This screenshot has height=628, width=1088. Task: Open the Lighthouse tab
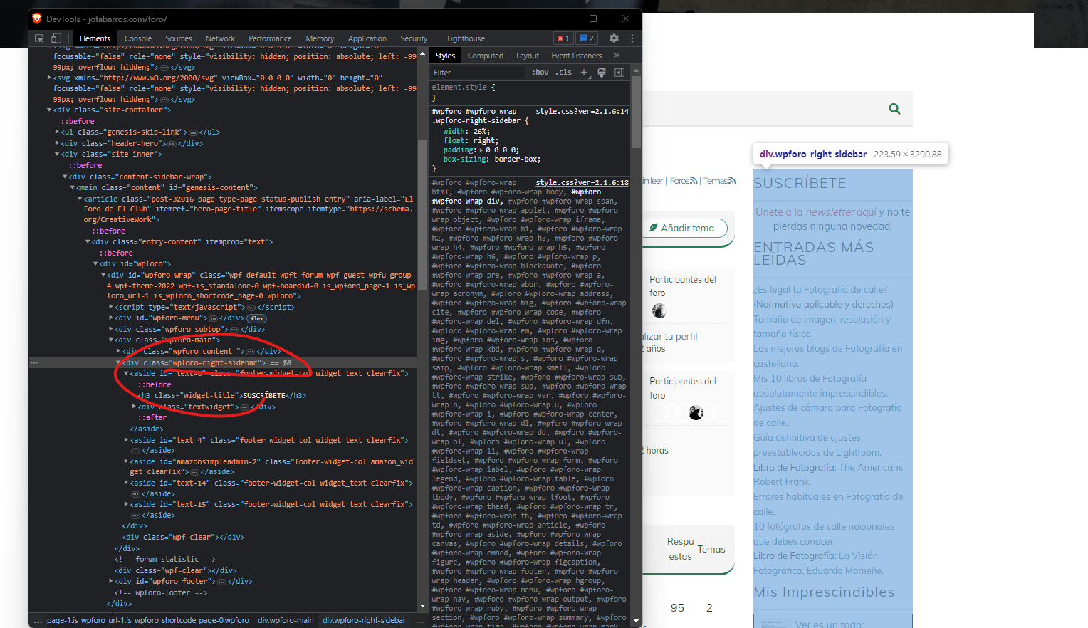pyautogui.click(x=466, y=38)
